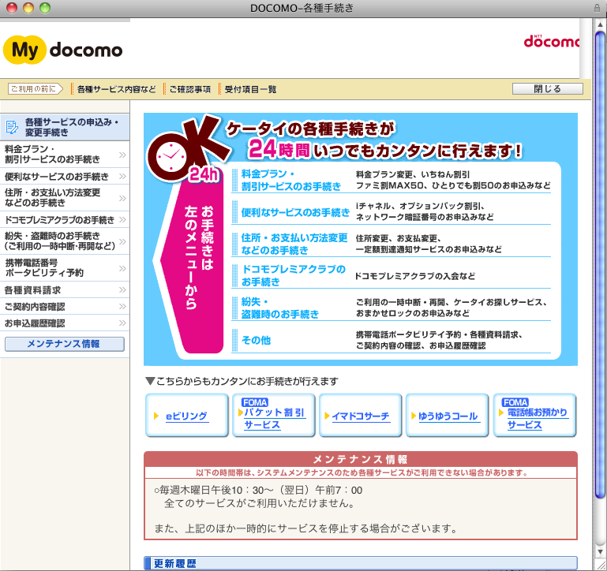Expand the ご契約内容確認 sidebar chevron

pyautogui.click(x=122, y=306)
